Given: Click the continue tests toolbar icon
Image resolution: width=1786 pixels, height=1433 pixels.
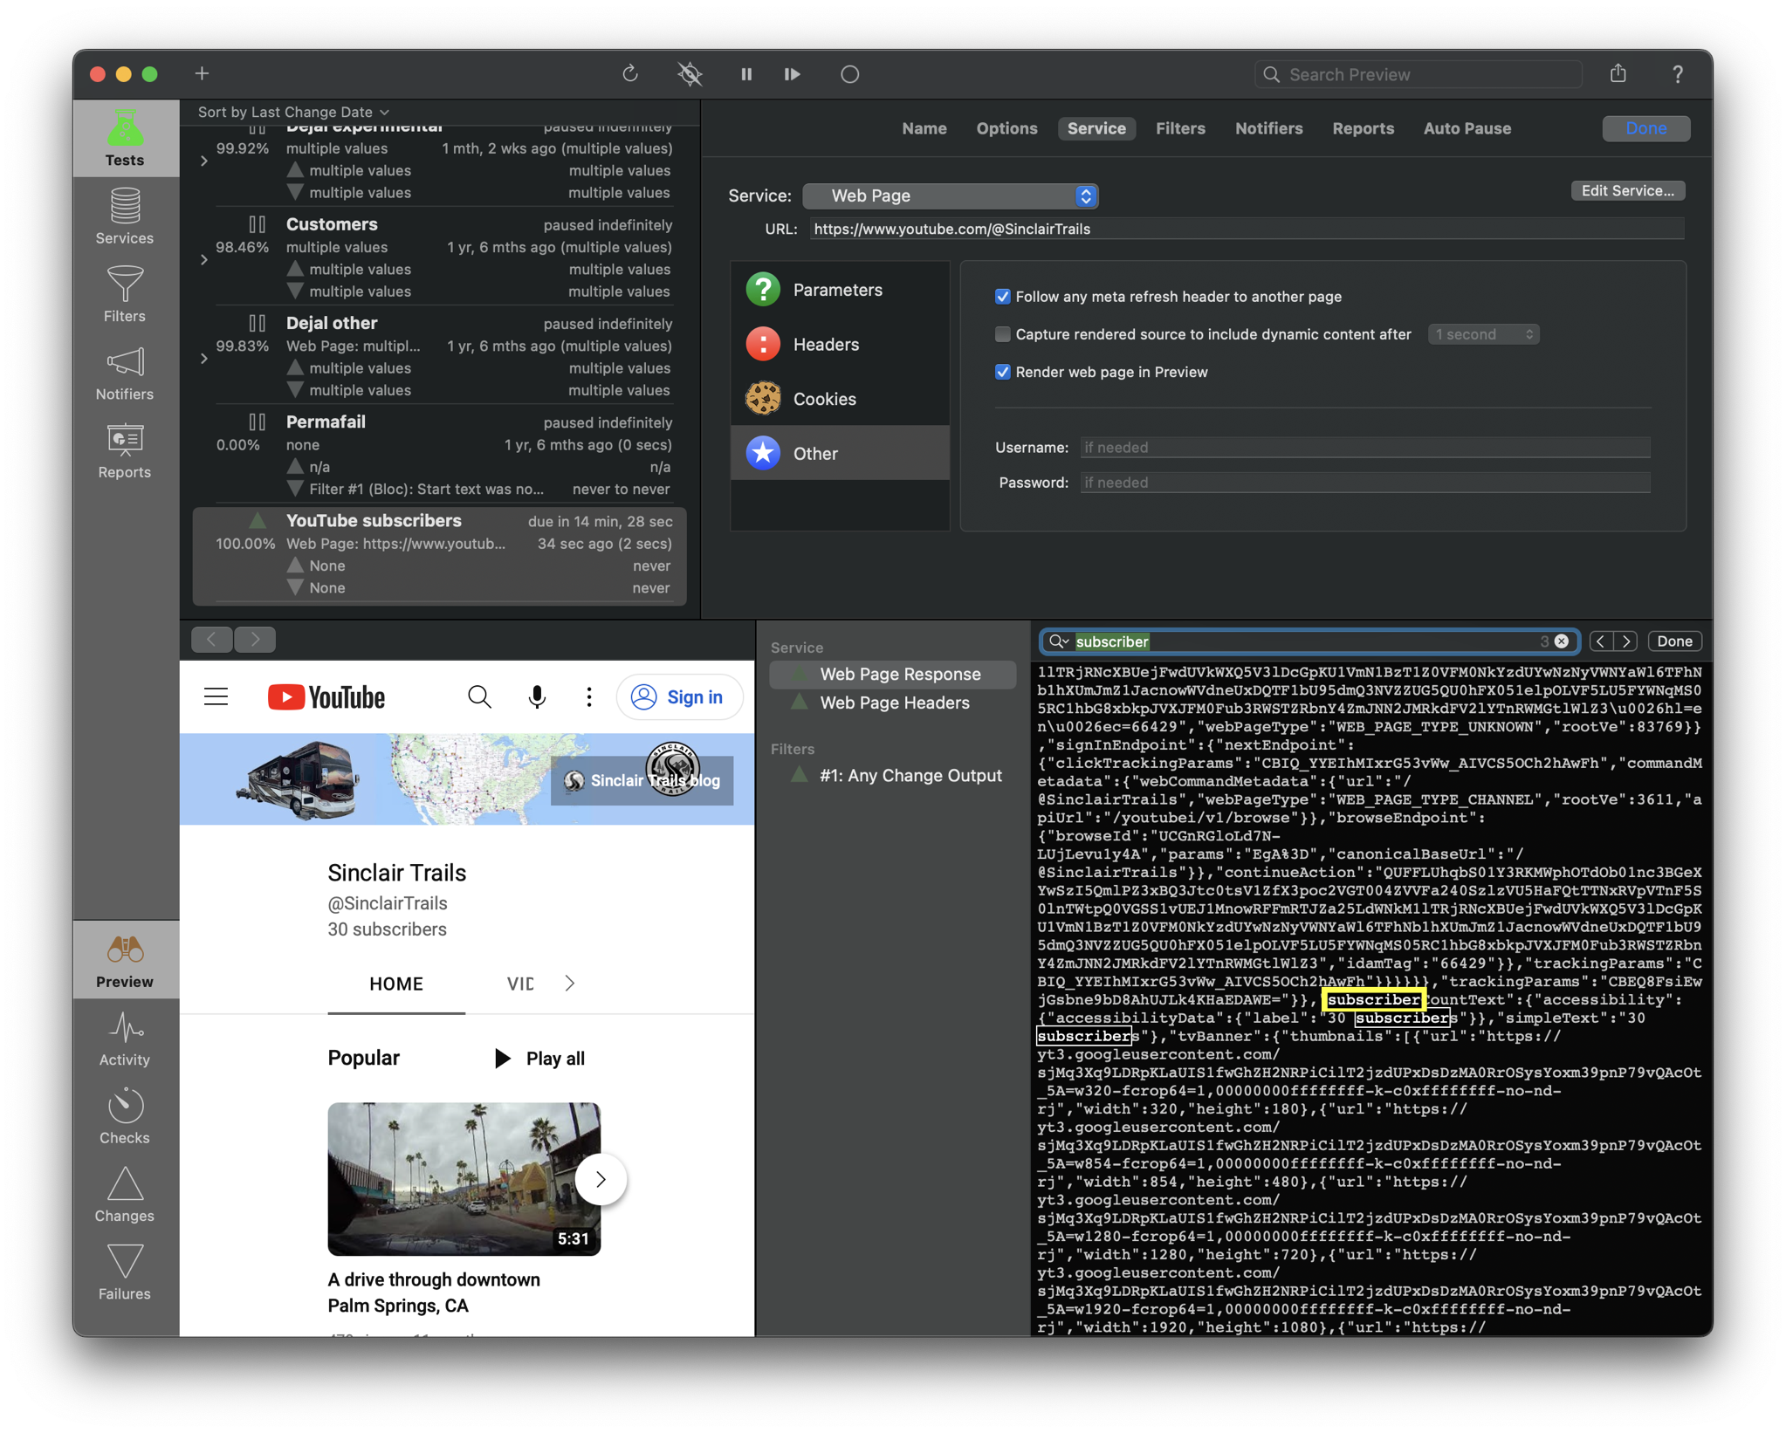Looking at the screenshot, I should pos(793,74).
